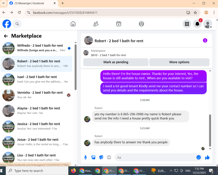Open a new browser tab
The image size is (218, 175).
point(62,3)
